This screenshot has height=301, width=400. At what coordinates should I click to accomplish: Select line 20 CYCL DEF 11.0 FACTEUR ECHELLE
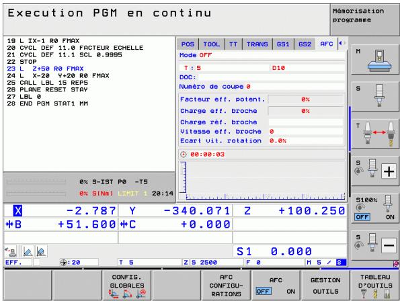75,48
